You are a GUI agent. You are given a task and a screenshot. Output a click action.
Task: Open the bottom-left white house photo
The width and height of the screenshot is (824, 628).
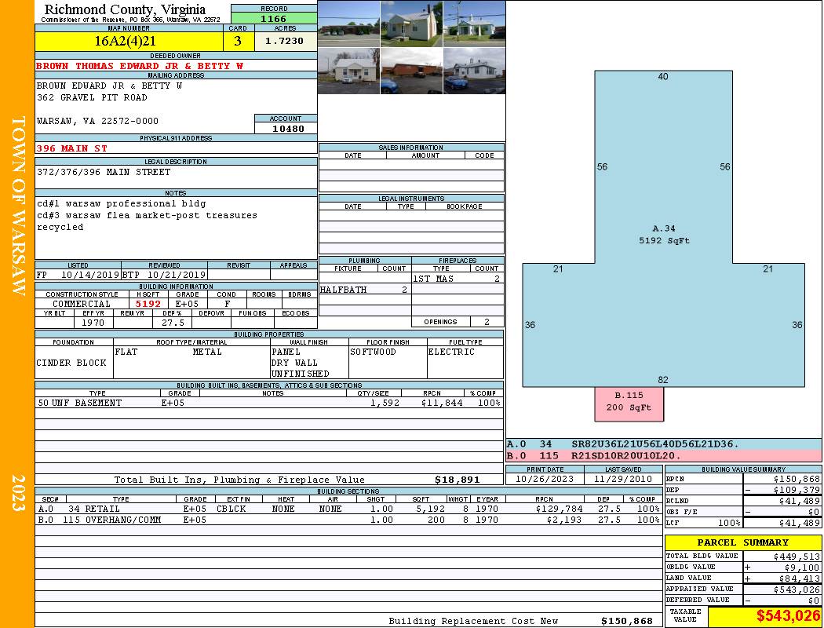click(348, 71)
